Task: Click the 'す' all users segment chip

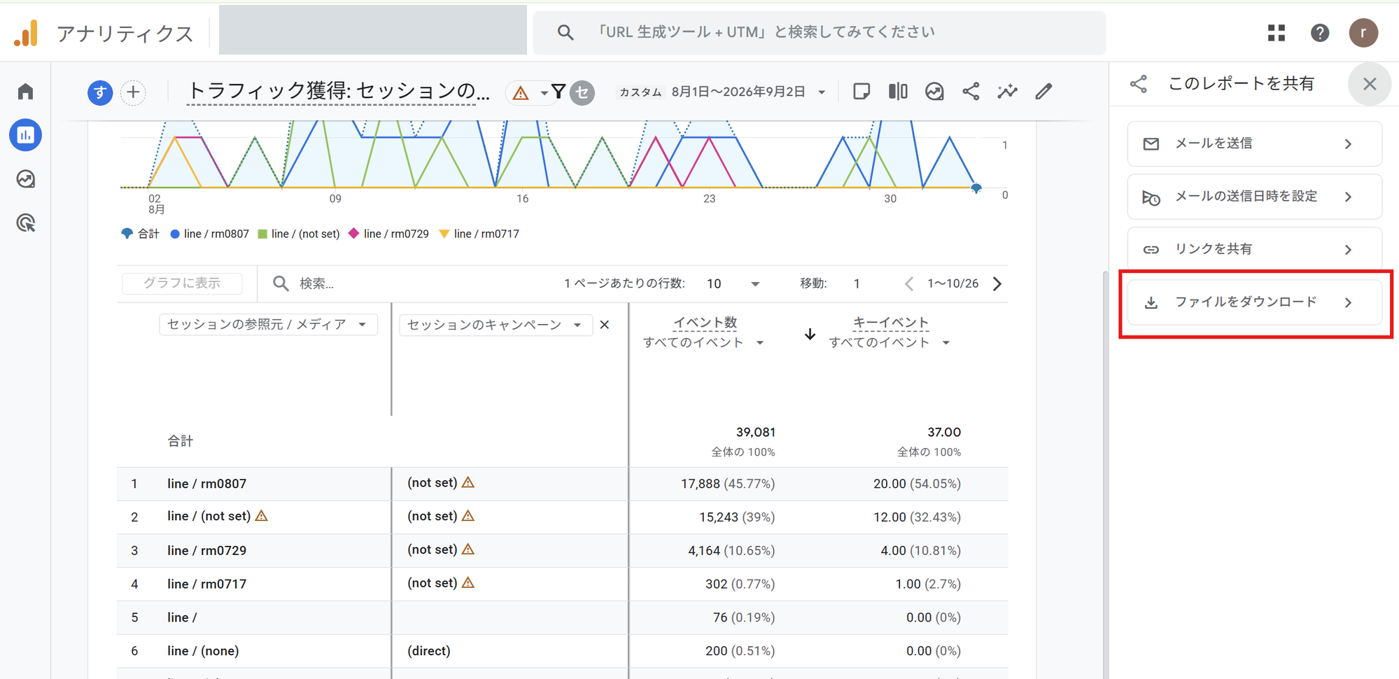Action: click(x=100, y=92)
